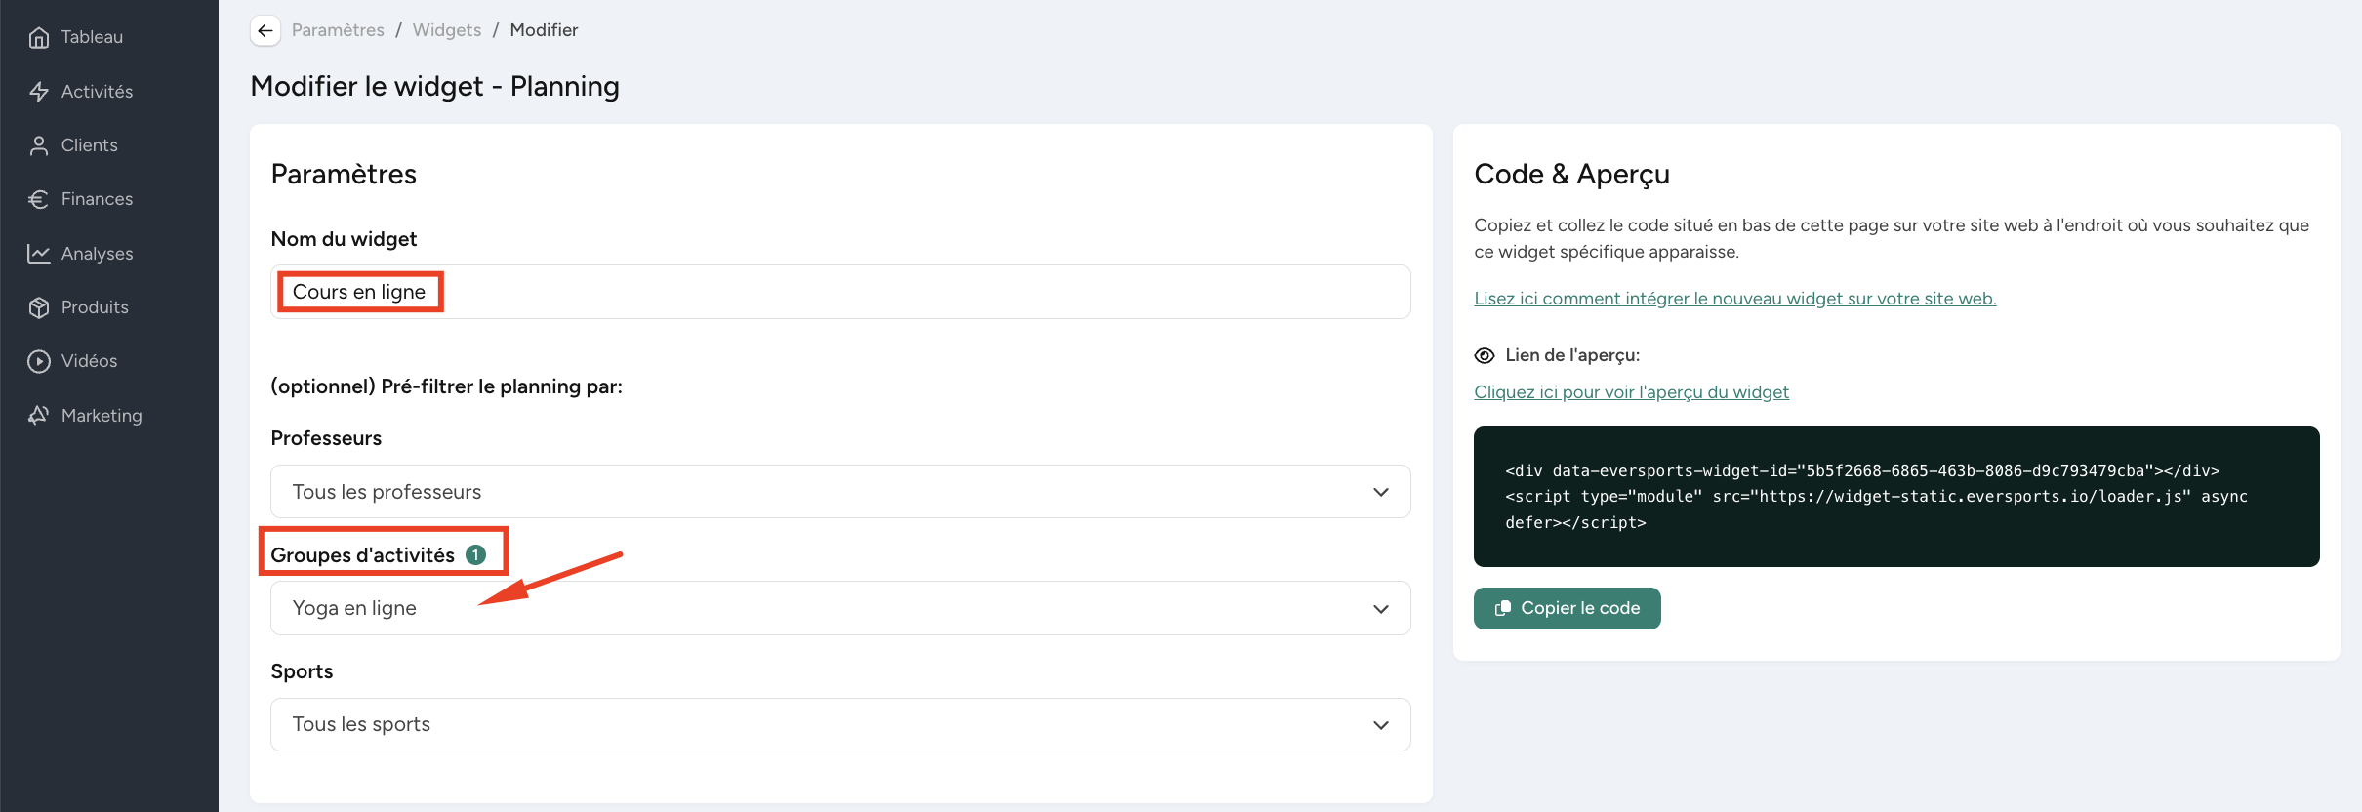Expand chevron of Tous les professeurs
The image size is (2362, 812).
coord(1381,492)
